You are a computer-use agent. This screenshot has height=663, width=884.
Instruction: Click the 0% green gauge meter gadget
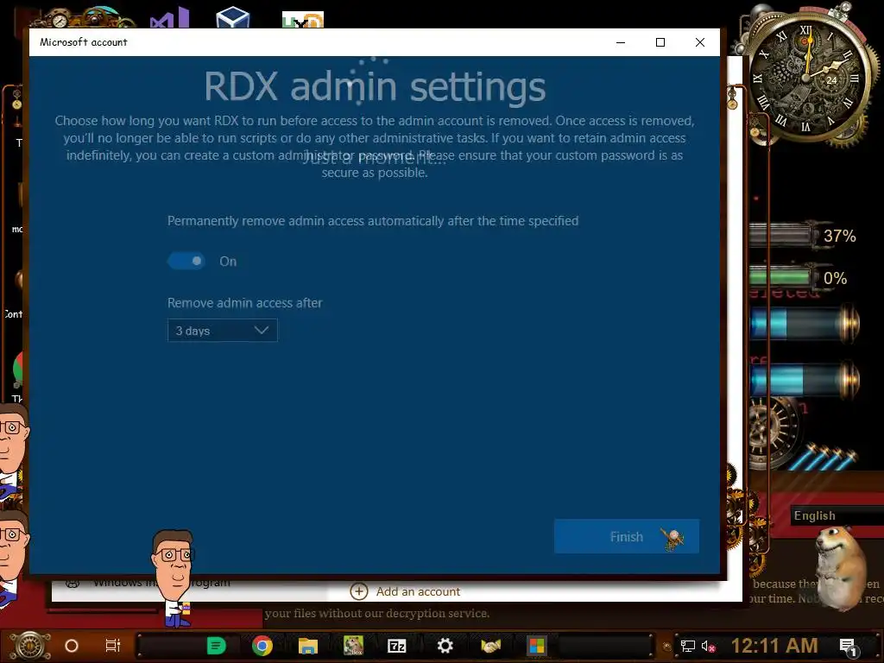coord(799,278)
